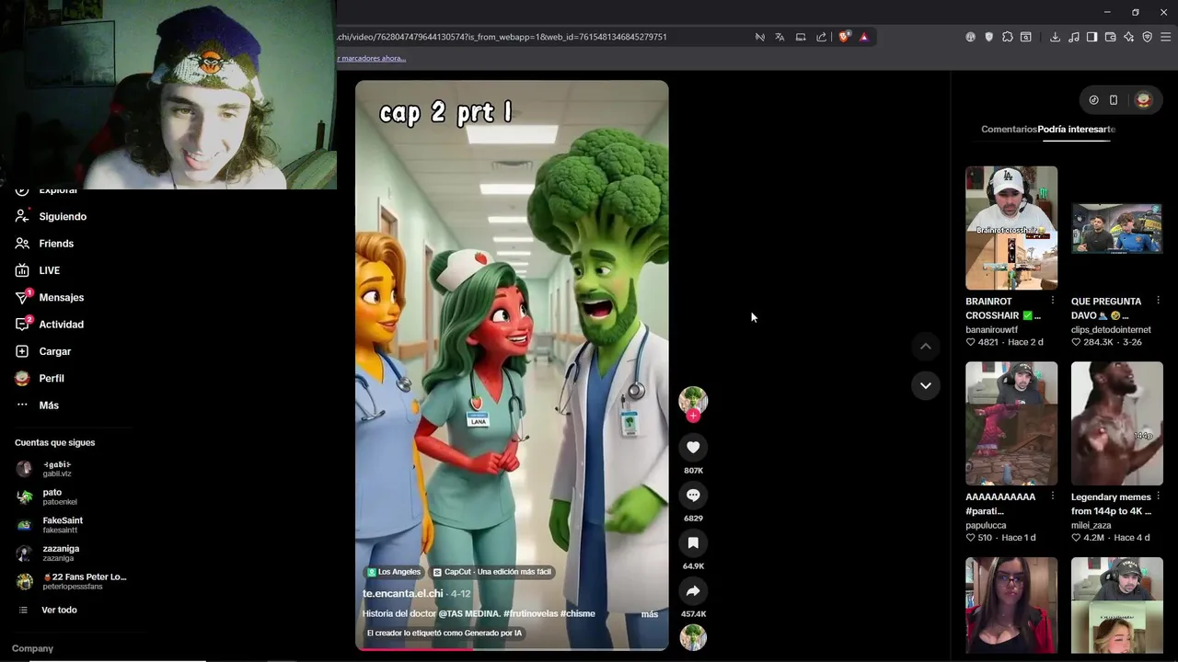
Task: Expand video description with más
Action: (x=649, y=614)
